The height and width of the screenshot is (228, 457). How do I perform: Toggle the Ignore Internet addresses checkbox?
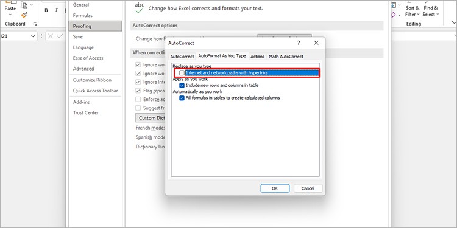click(x=138, y=82)
